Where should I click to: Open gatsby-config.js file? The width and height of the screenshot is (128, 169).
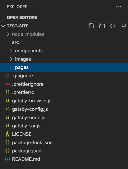click(30, 109)
